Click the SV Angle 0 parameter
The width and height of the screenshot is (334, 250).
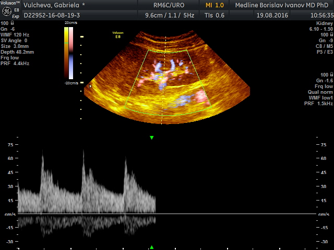click(14, 41)
